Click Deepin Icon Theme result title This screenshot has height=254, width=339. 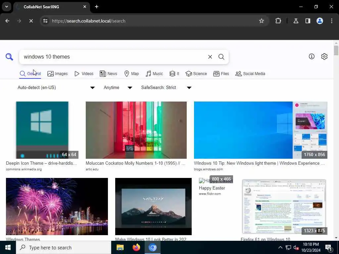(x=41, y=163)
